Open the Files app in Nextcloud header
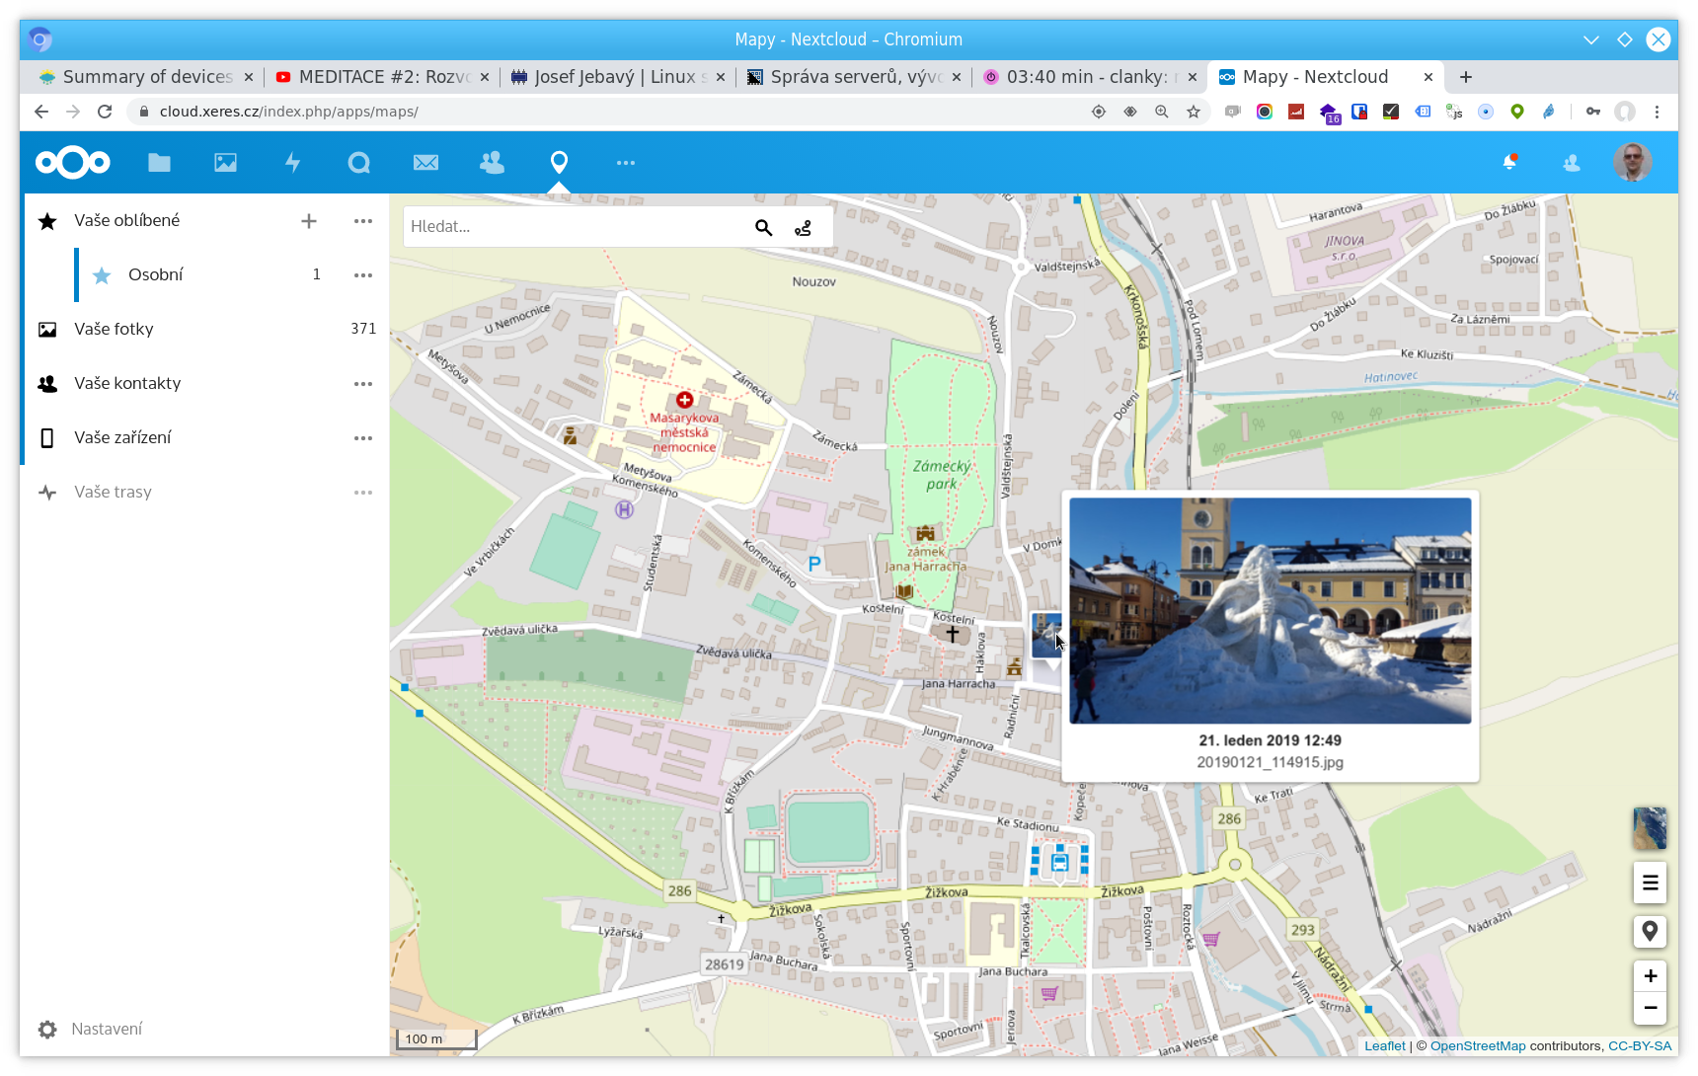The image size is (1698, 1076). click(159, 163)
